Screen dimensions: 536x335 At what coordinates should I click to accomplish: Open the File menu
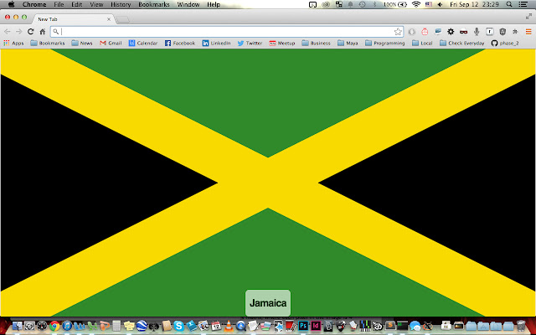click(59, 4)
